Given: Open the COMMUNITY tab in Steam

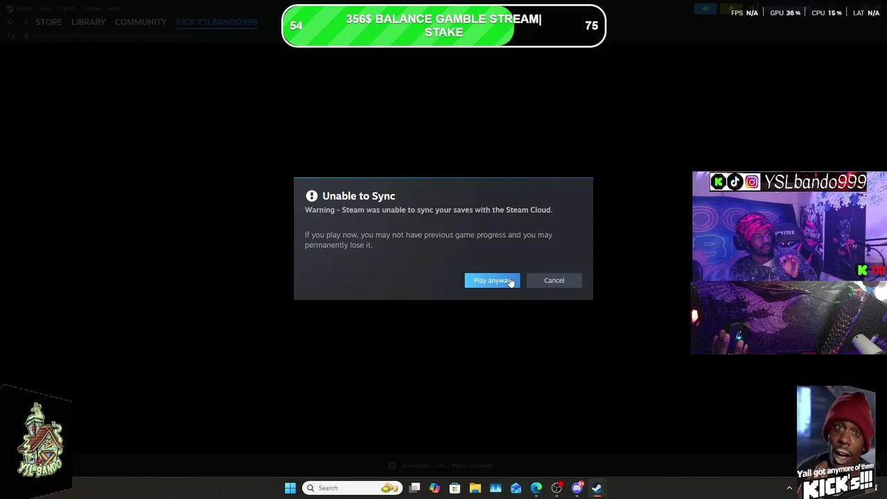Looking at the screenshot, I should tap(141, 22).
